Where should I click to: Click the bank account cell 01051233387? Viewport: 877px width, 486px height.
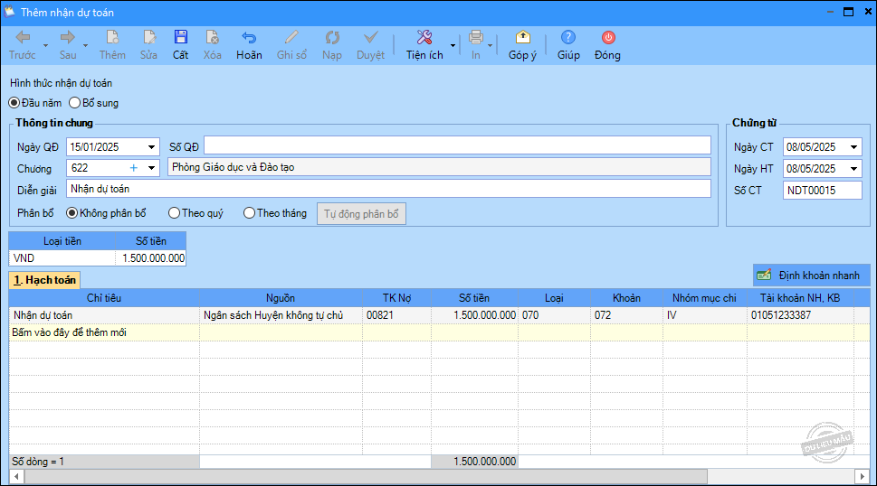coord(800,315)
